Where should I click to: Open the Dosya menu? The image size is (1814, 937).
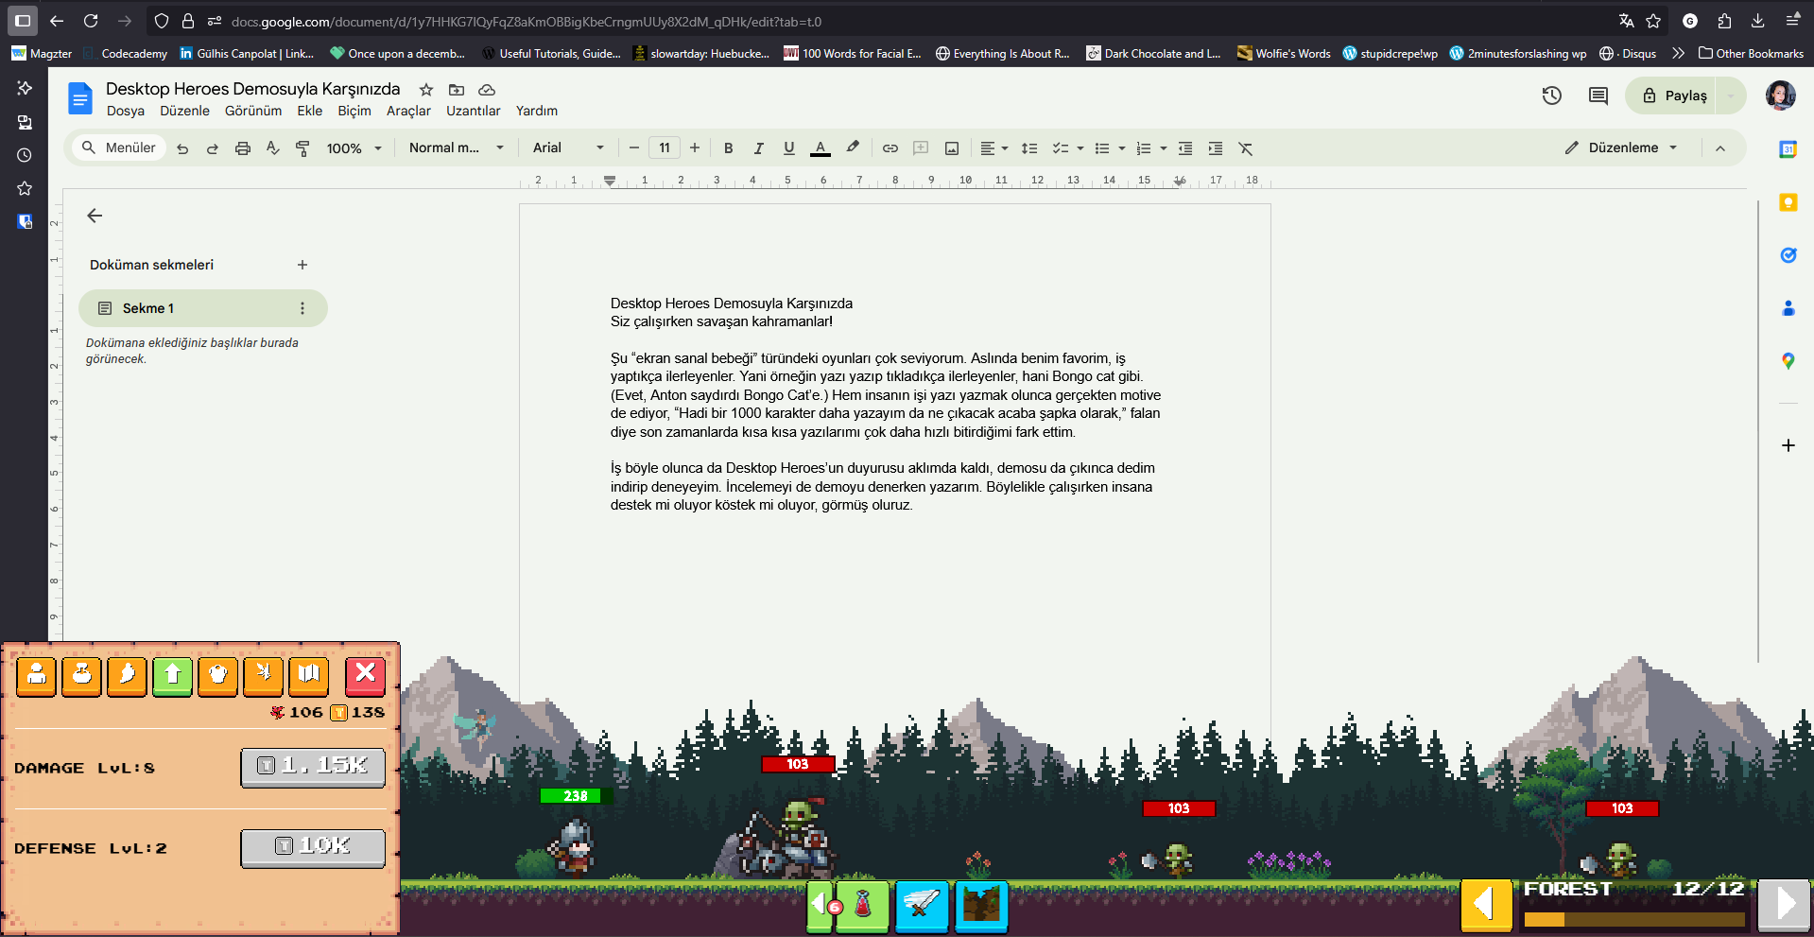(126, 112)
